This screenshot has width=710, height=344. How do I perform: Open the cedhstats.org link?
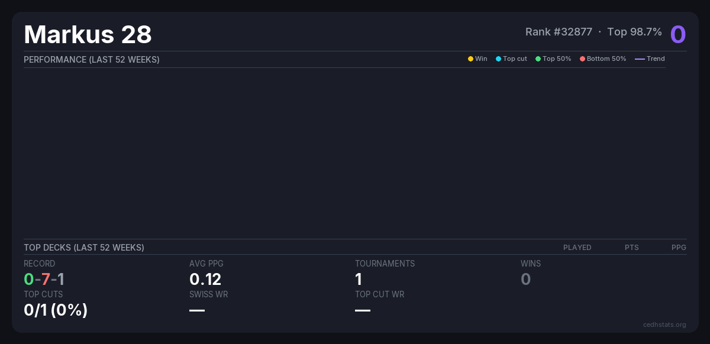pyautogui.click(x=664, y=324)
